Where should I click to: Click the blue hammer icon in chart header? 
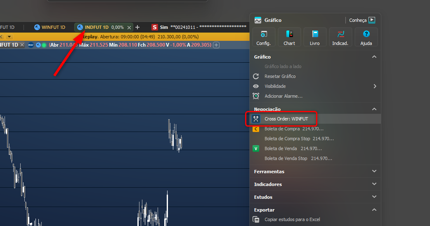(x=38, y=45)
